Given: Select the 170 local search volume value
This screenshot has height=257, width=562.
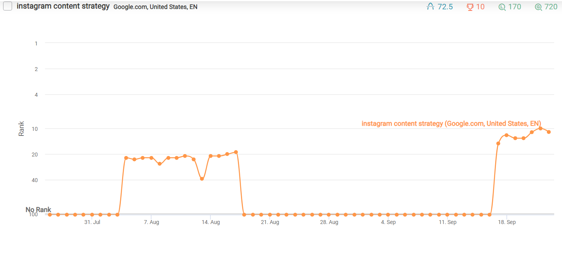Looking at the screenshot, I should 515,7.
